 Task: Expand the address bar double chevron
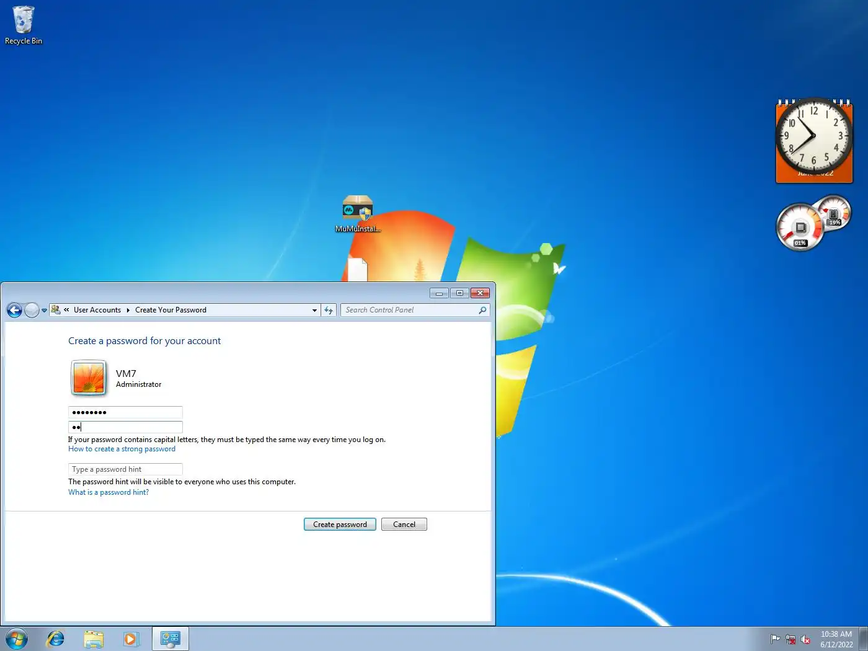[66, 309]
